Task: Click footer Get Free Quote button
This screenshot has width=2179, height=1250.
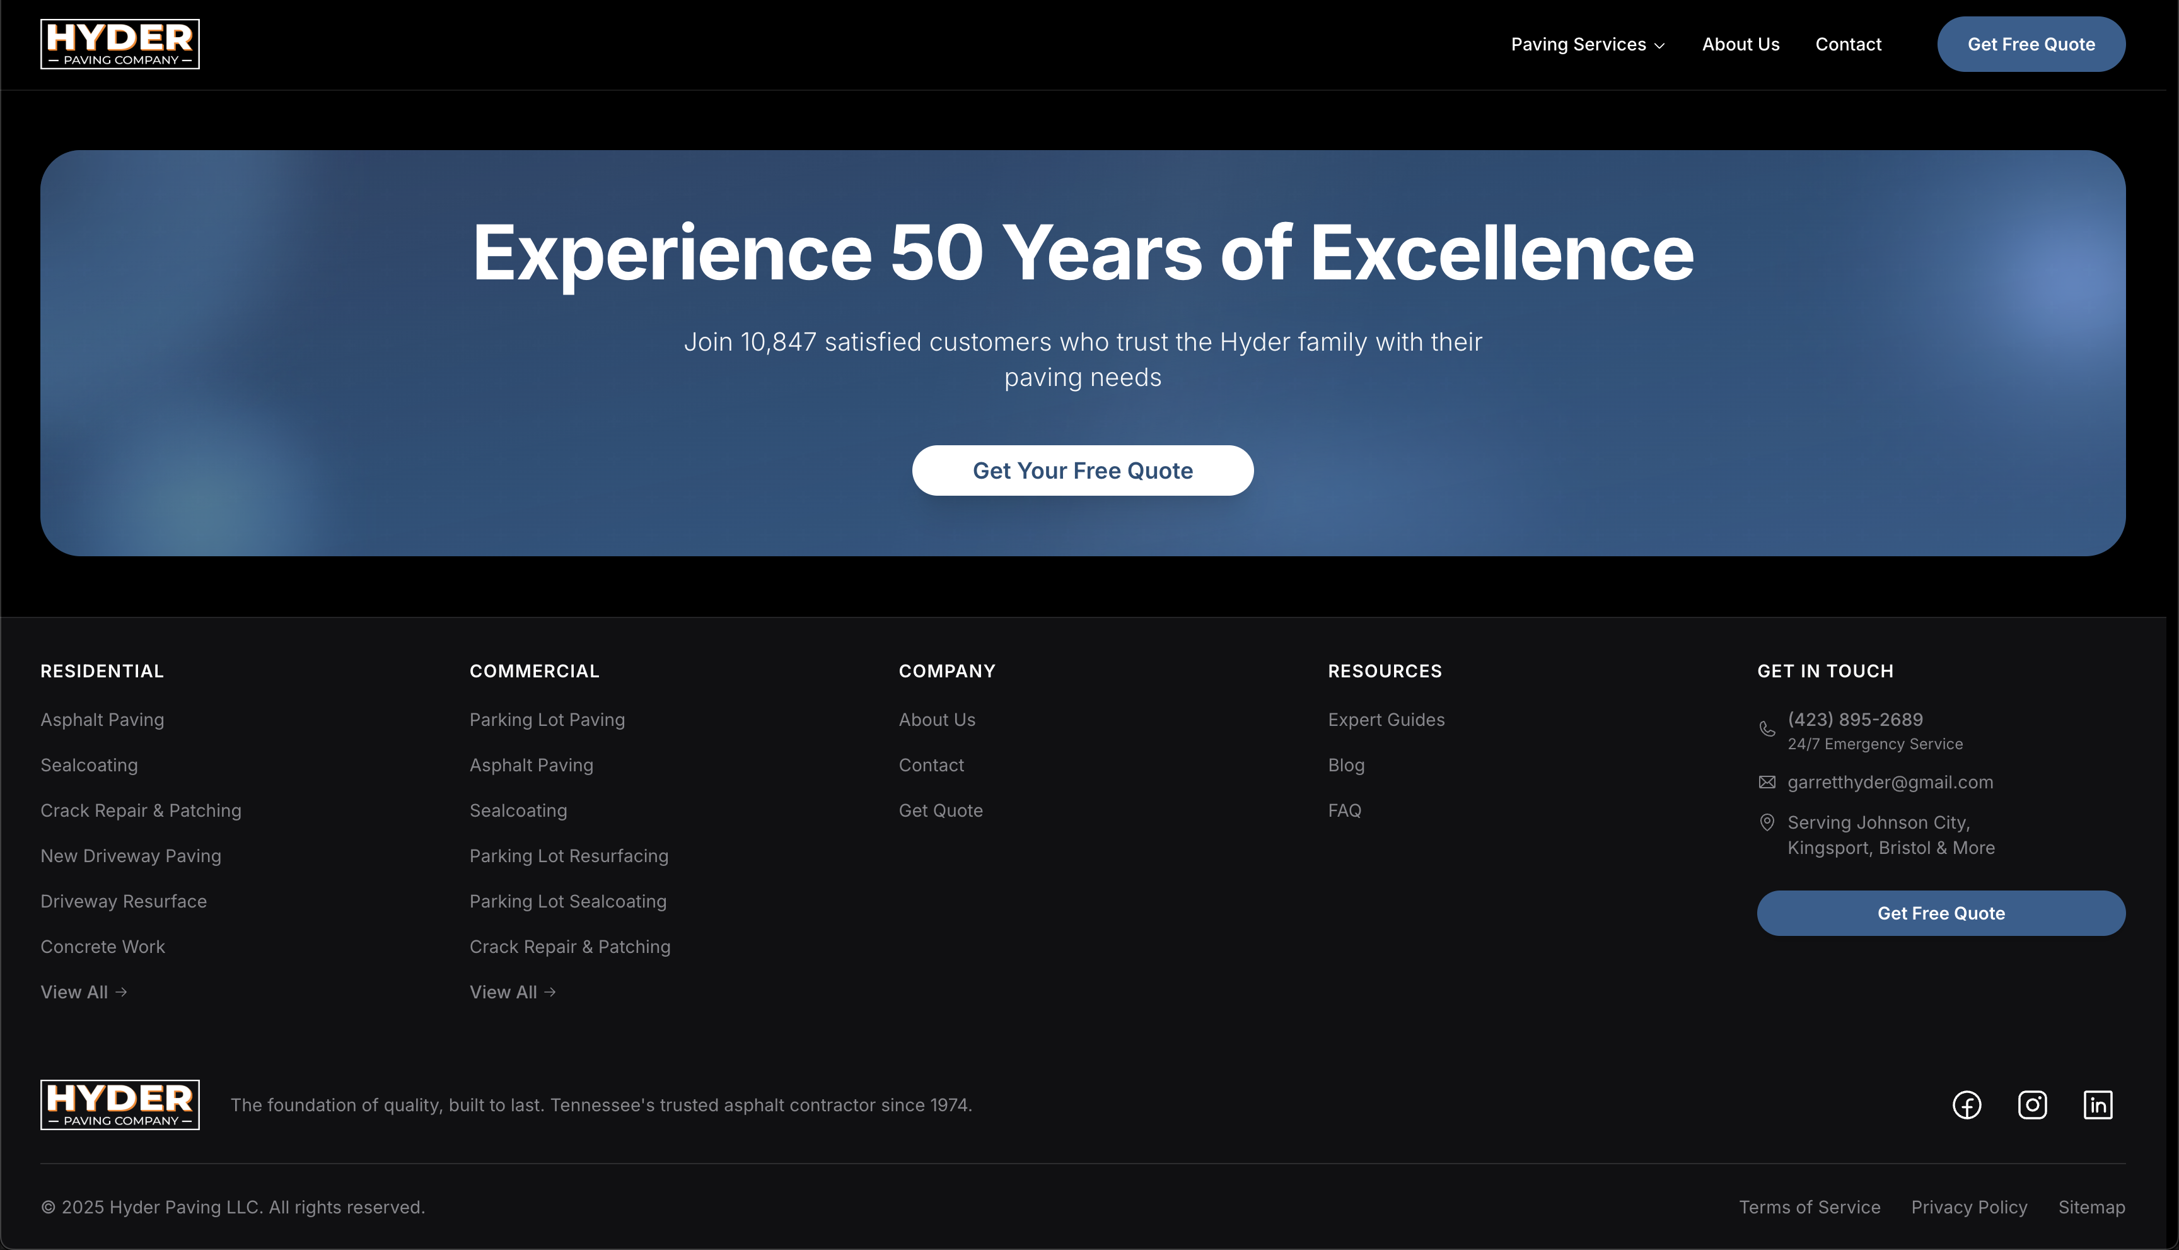Action: (1941, 913)
